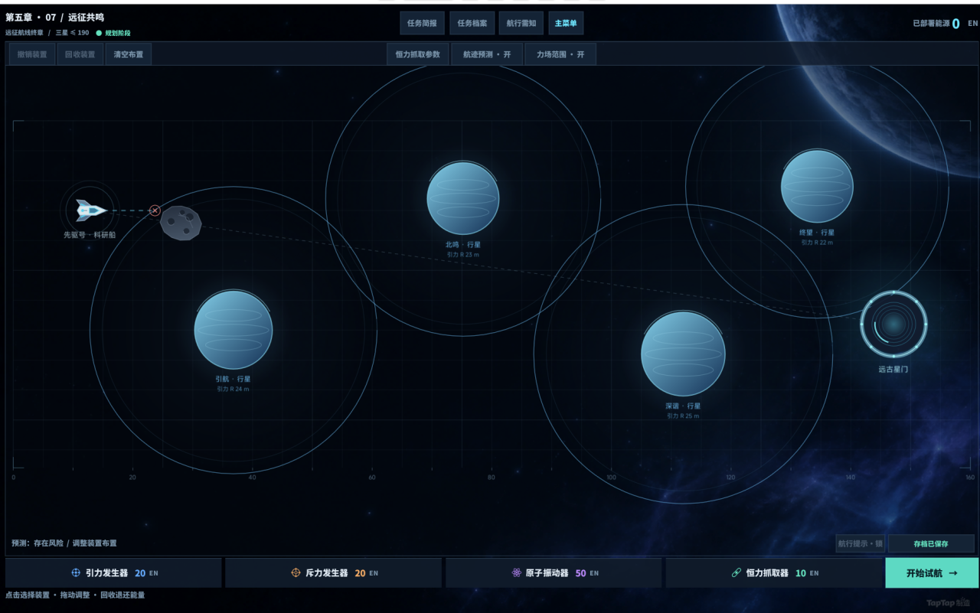This screenshot has height=613, width=980.
Task: Select the 引力发生器 device
Action: click(113, 572)
